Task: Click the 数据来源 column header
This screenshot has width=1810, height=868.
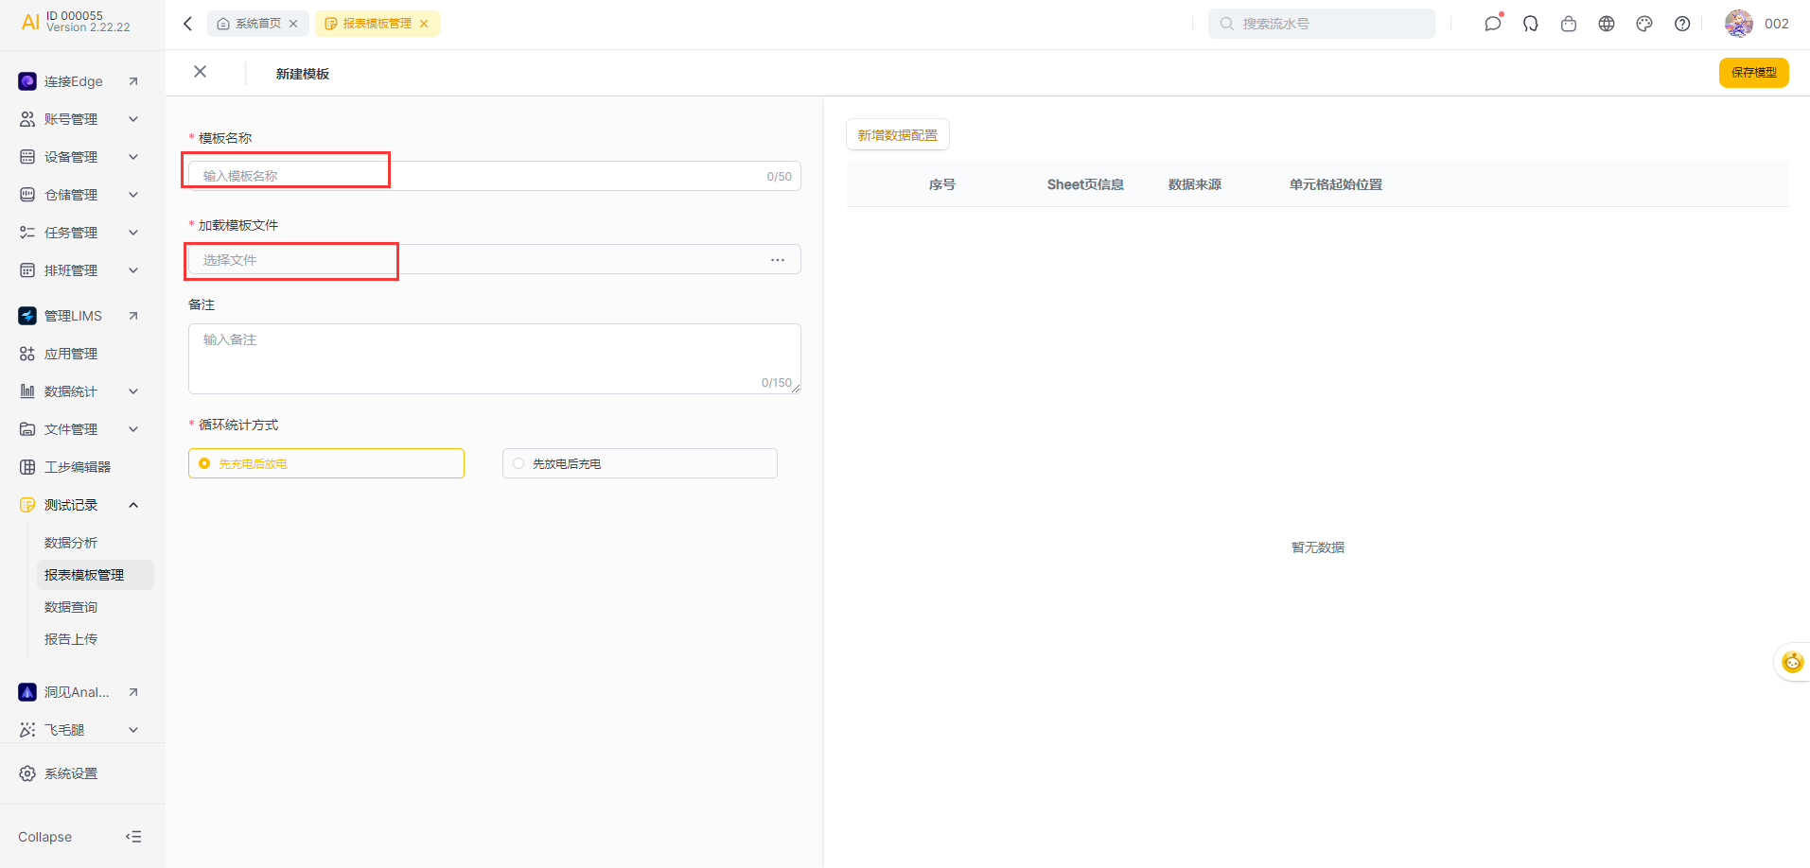Action: [1195, 184]
